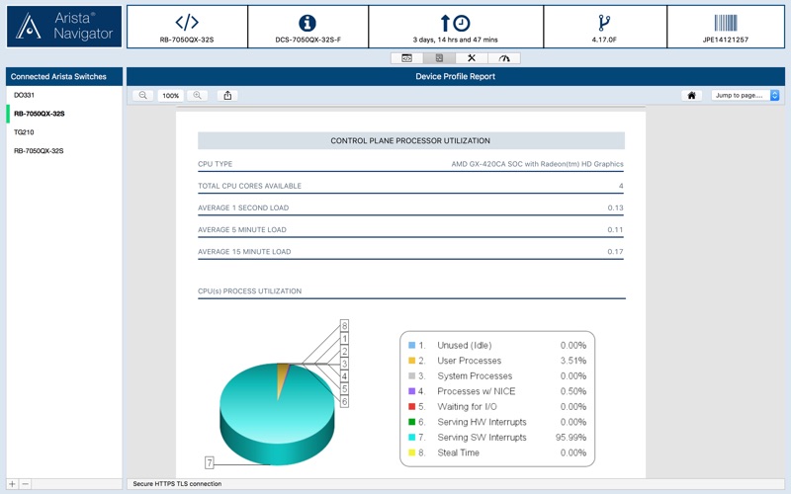Click the Arista Navigator logo
Viewport: 791px width, 494px height.
tap(64, 27)
